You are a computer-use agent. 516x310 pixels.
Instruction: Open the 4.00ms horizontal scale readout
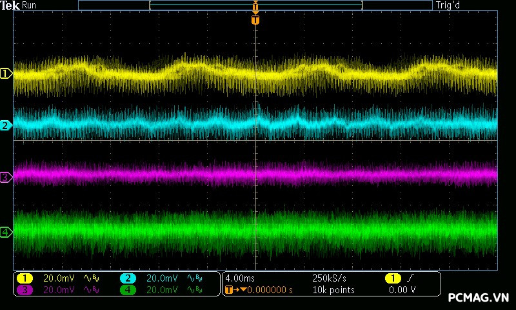tap(239, 278)
